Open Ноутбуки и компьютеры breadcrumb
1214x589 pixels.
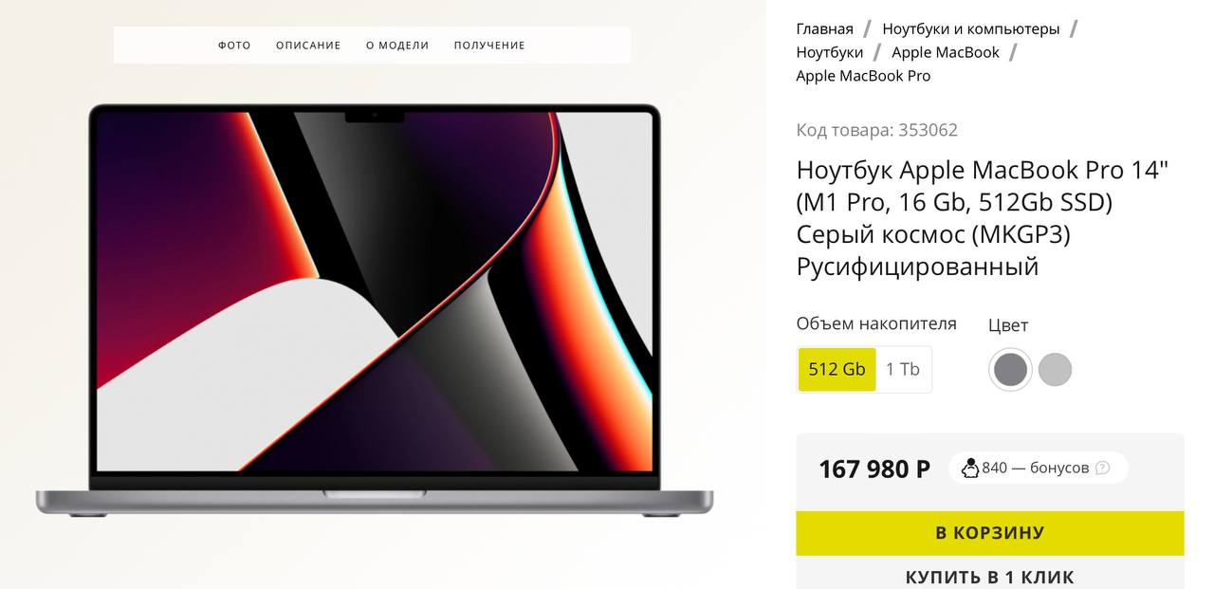pos(971,28)
